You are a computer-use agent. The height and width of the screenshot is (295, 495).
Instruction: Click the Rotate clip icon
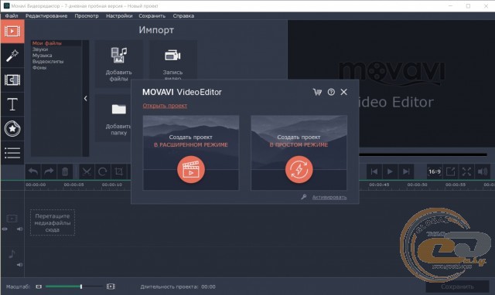pos(103,171)
